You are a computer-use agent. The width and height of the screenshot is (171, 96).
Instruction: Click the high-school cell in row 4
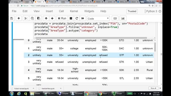point(75,70)
